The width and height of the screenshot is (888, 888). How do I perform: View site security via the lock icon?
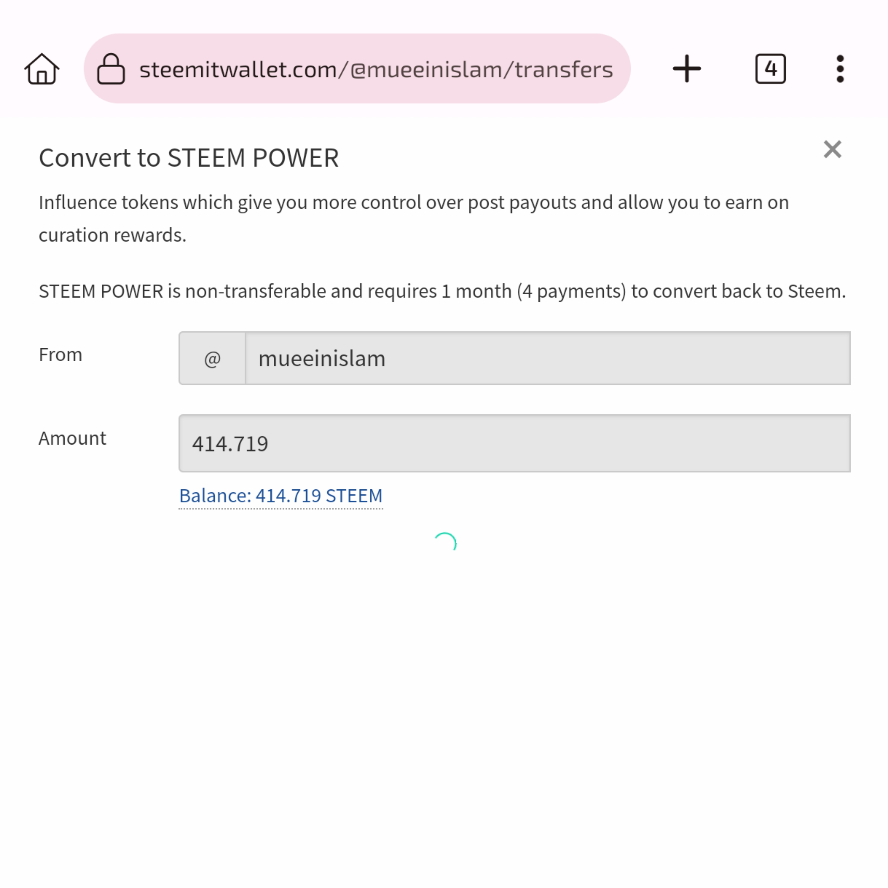pyautogui.click(x=111, y=69)
